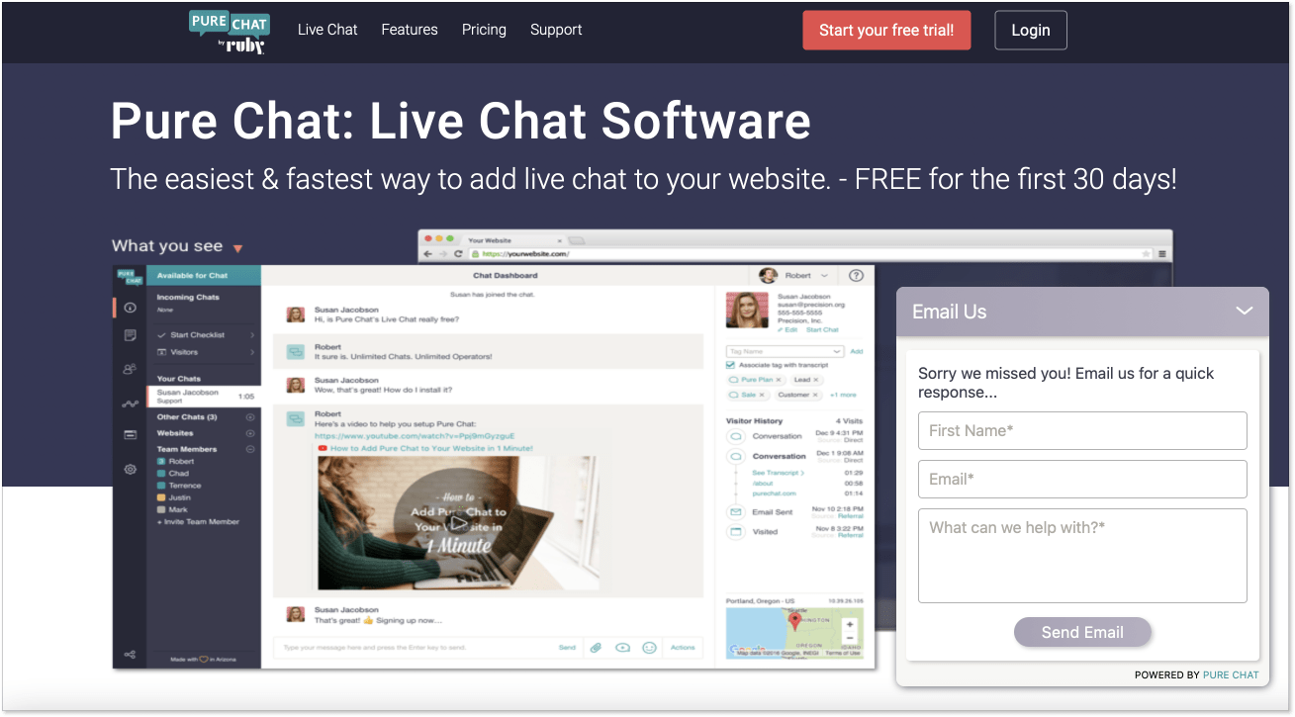
Task: Play the How to Add Pure Chat video
Action: 457,523
